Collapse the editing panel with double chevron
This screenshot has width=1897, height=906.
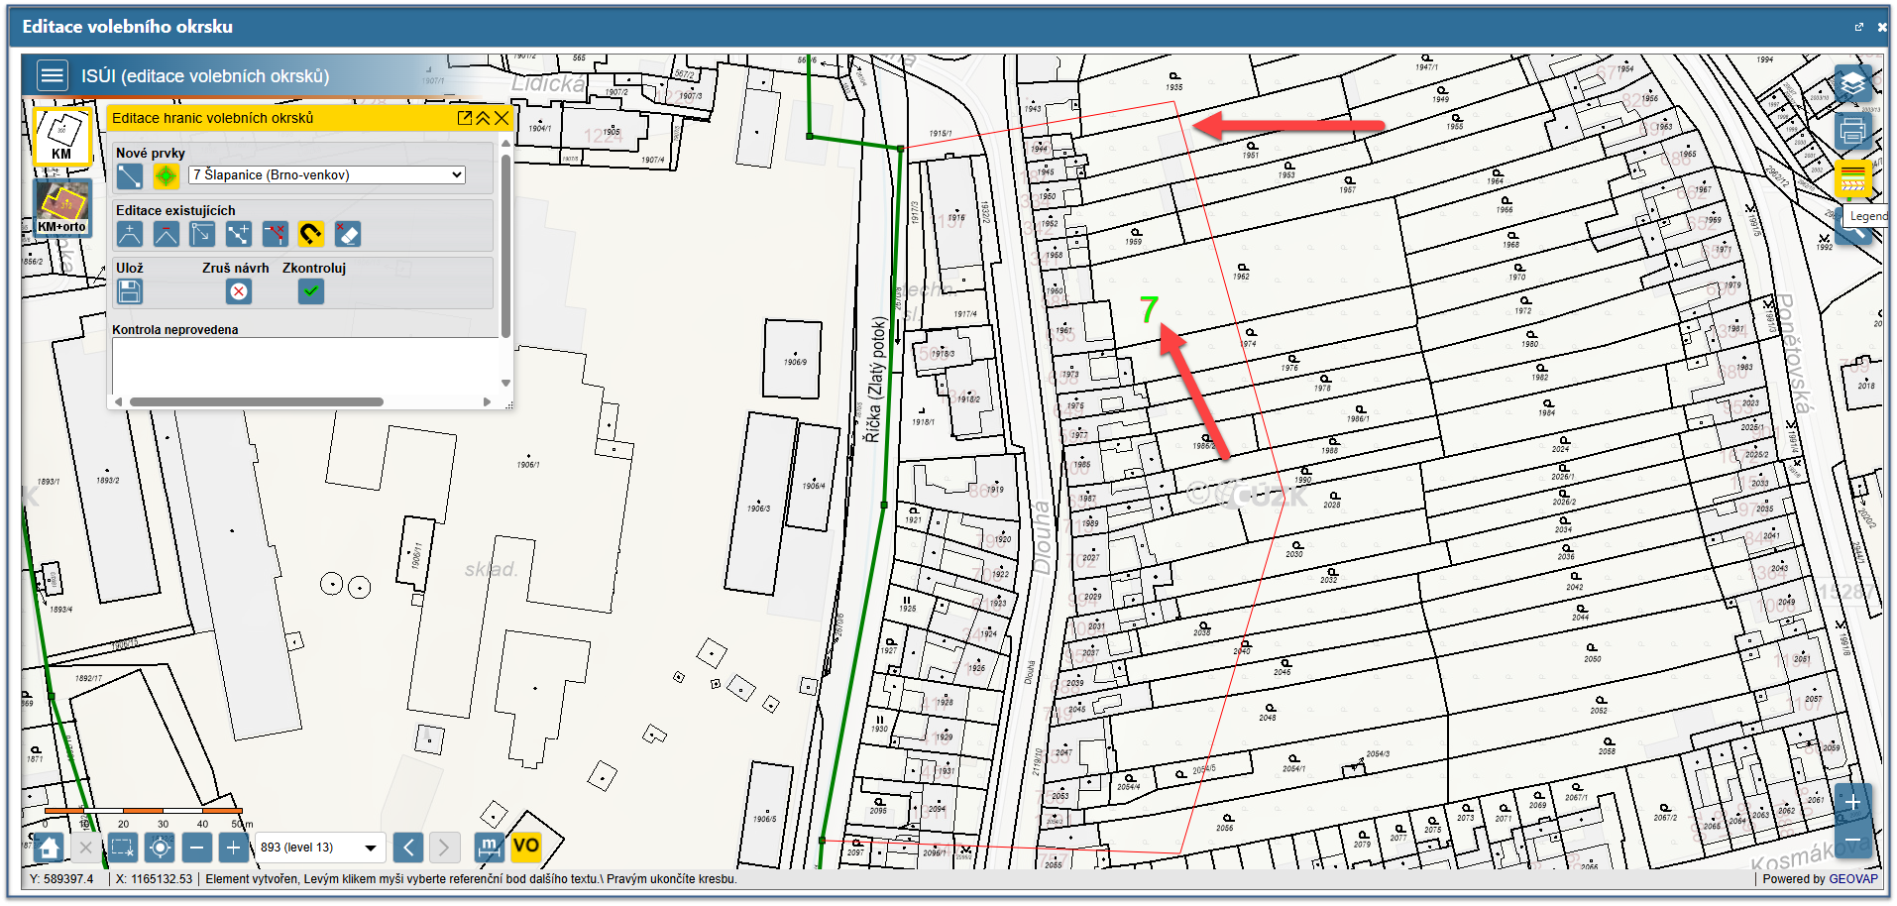pos(483,118)
